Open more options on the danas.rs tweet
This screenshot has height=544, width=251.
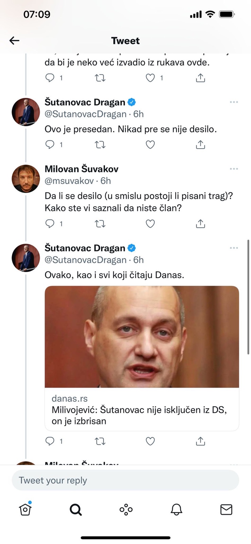(234, 248)
